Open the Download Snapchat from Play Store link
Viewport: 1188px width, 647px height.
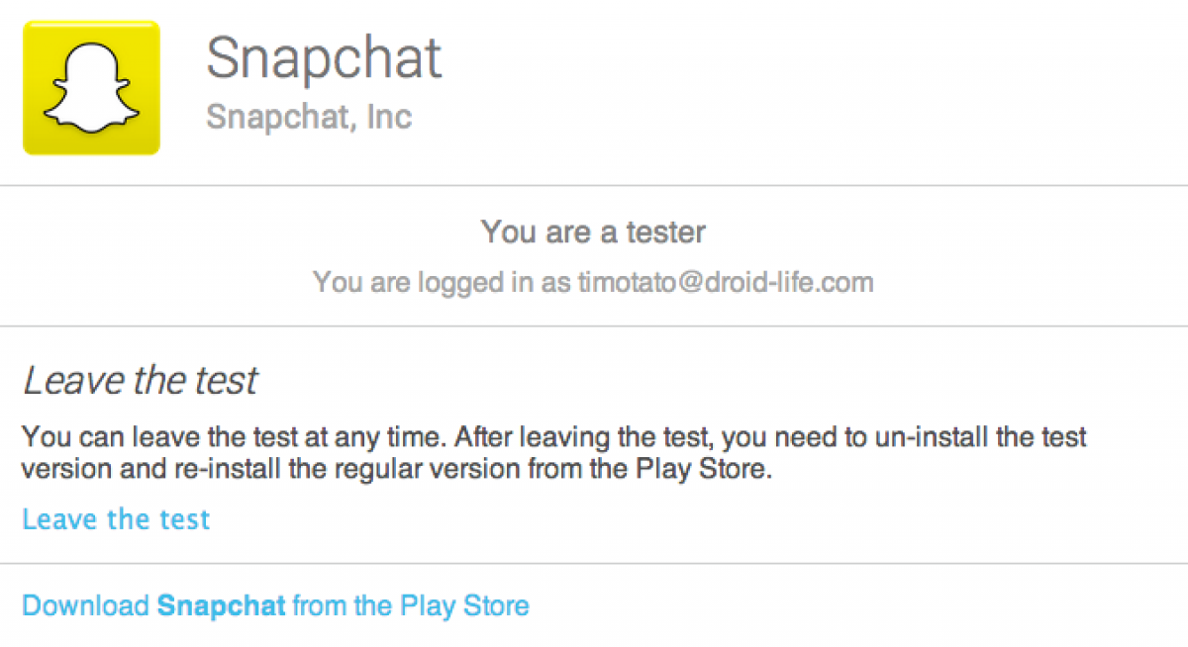tap(275, 605)
